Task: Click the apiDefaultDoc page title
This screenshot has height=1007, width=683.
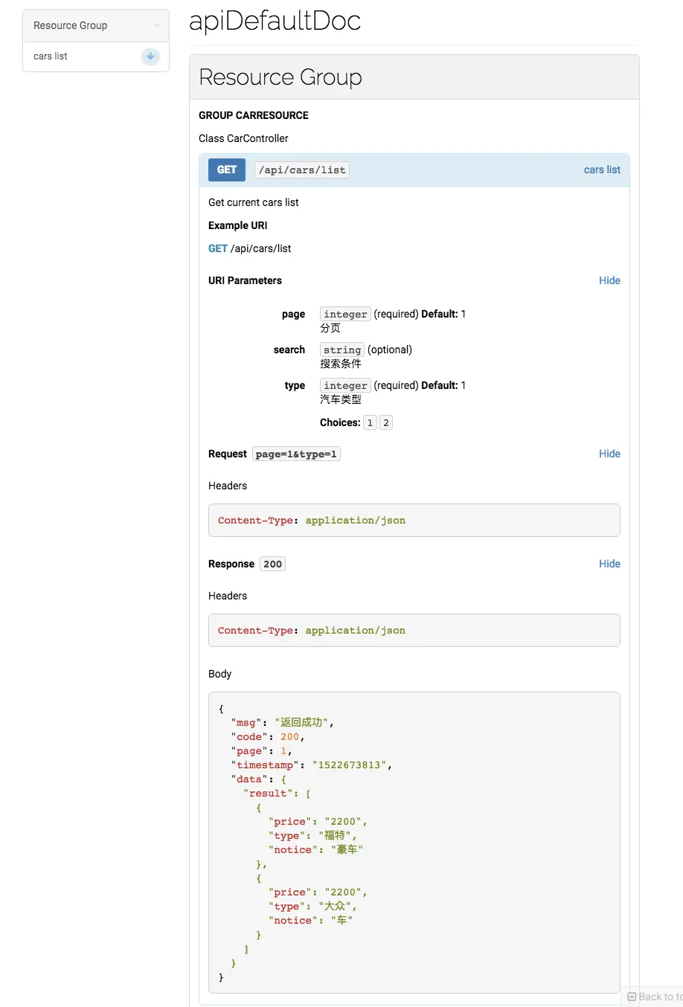Action: tap(275, 21)
